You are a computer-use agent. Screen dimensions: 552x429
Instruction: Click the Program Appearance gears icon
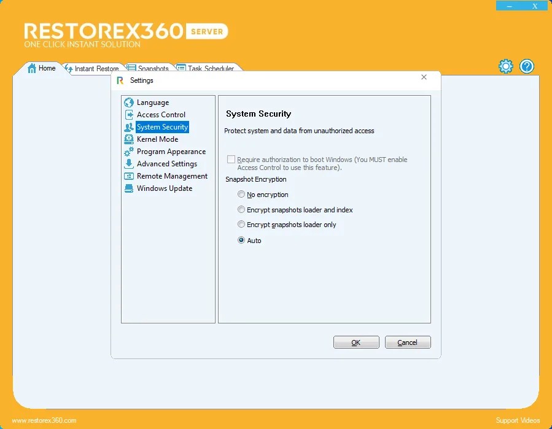coord(129,152)
